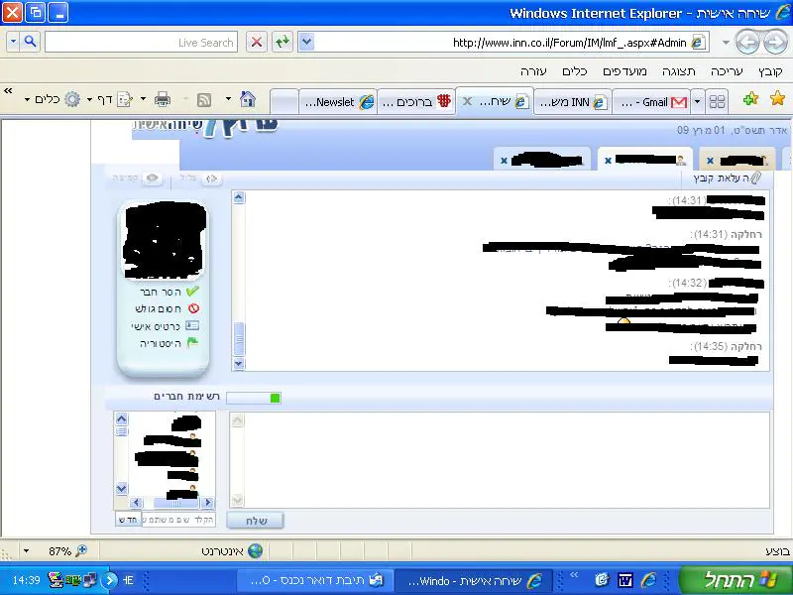Open the Quick Tabs grid view
This screenshot has width=793, height=595.
coord(718,101)
